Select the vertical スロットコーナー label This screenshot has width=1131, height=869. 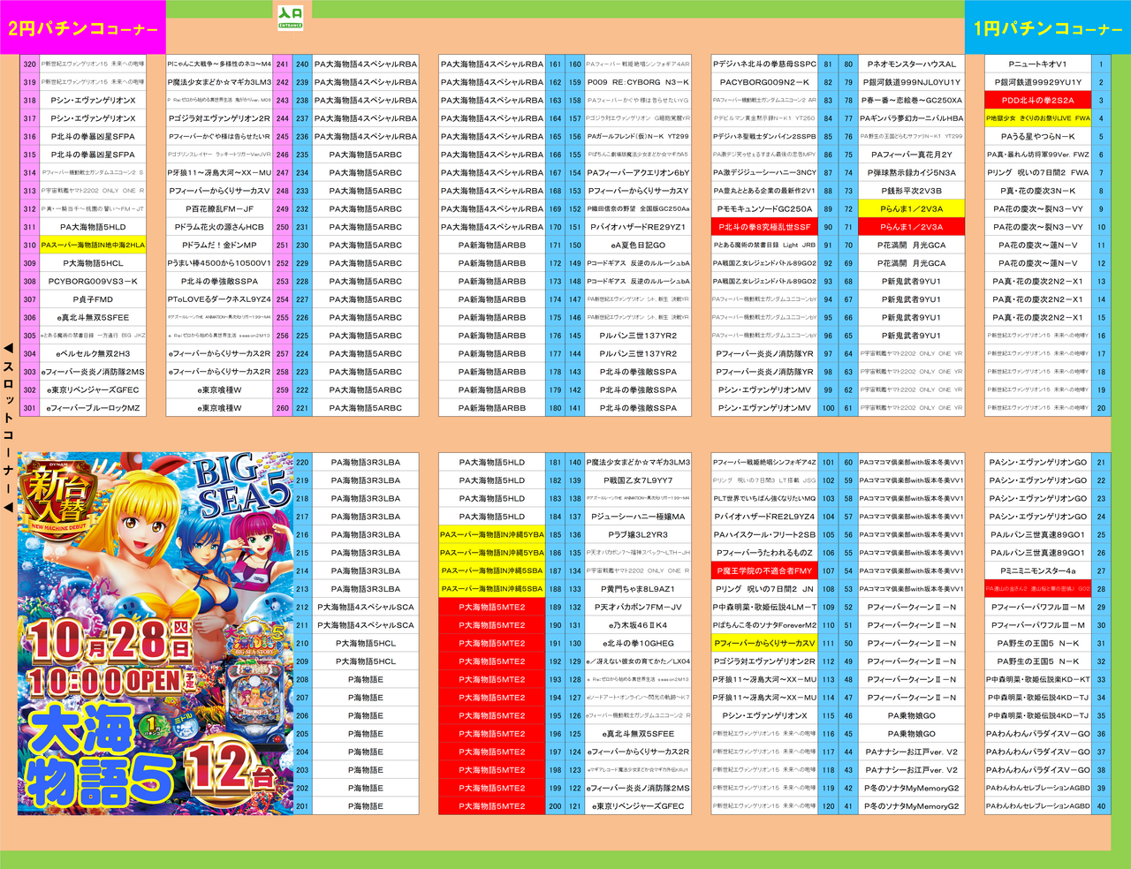[8, 426]
